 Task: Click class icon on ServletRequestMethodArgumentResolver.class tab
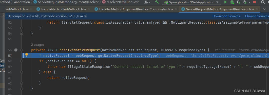[183, 9]
